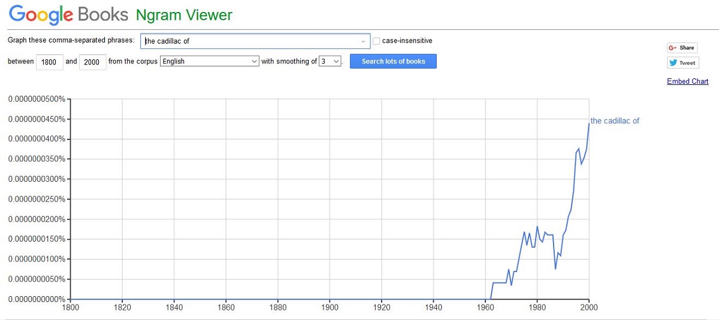Click the phrases input field
This screenshot has height=320, width=719.
click(256, 41)
